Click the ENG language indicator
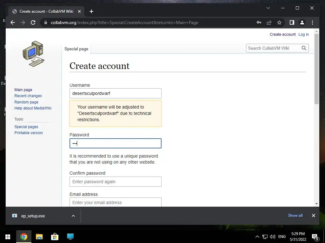Screen dimensions: 325x243 (282, 237)
